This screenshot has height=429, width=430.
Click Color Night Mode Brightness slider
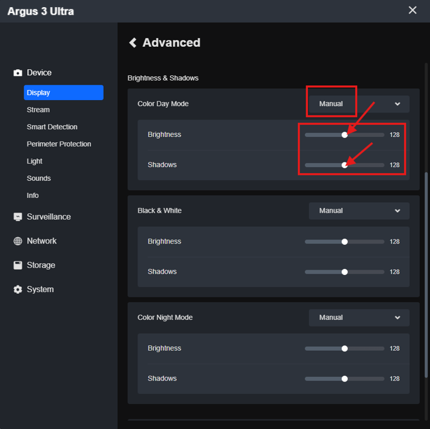pos(345,348)
